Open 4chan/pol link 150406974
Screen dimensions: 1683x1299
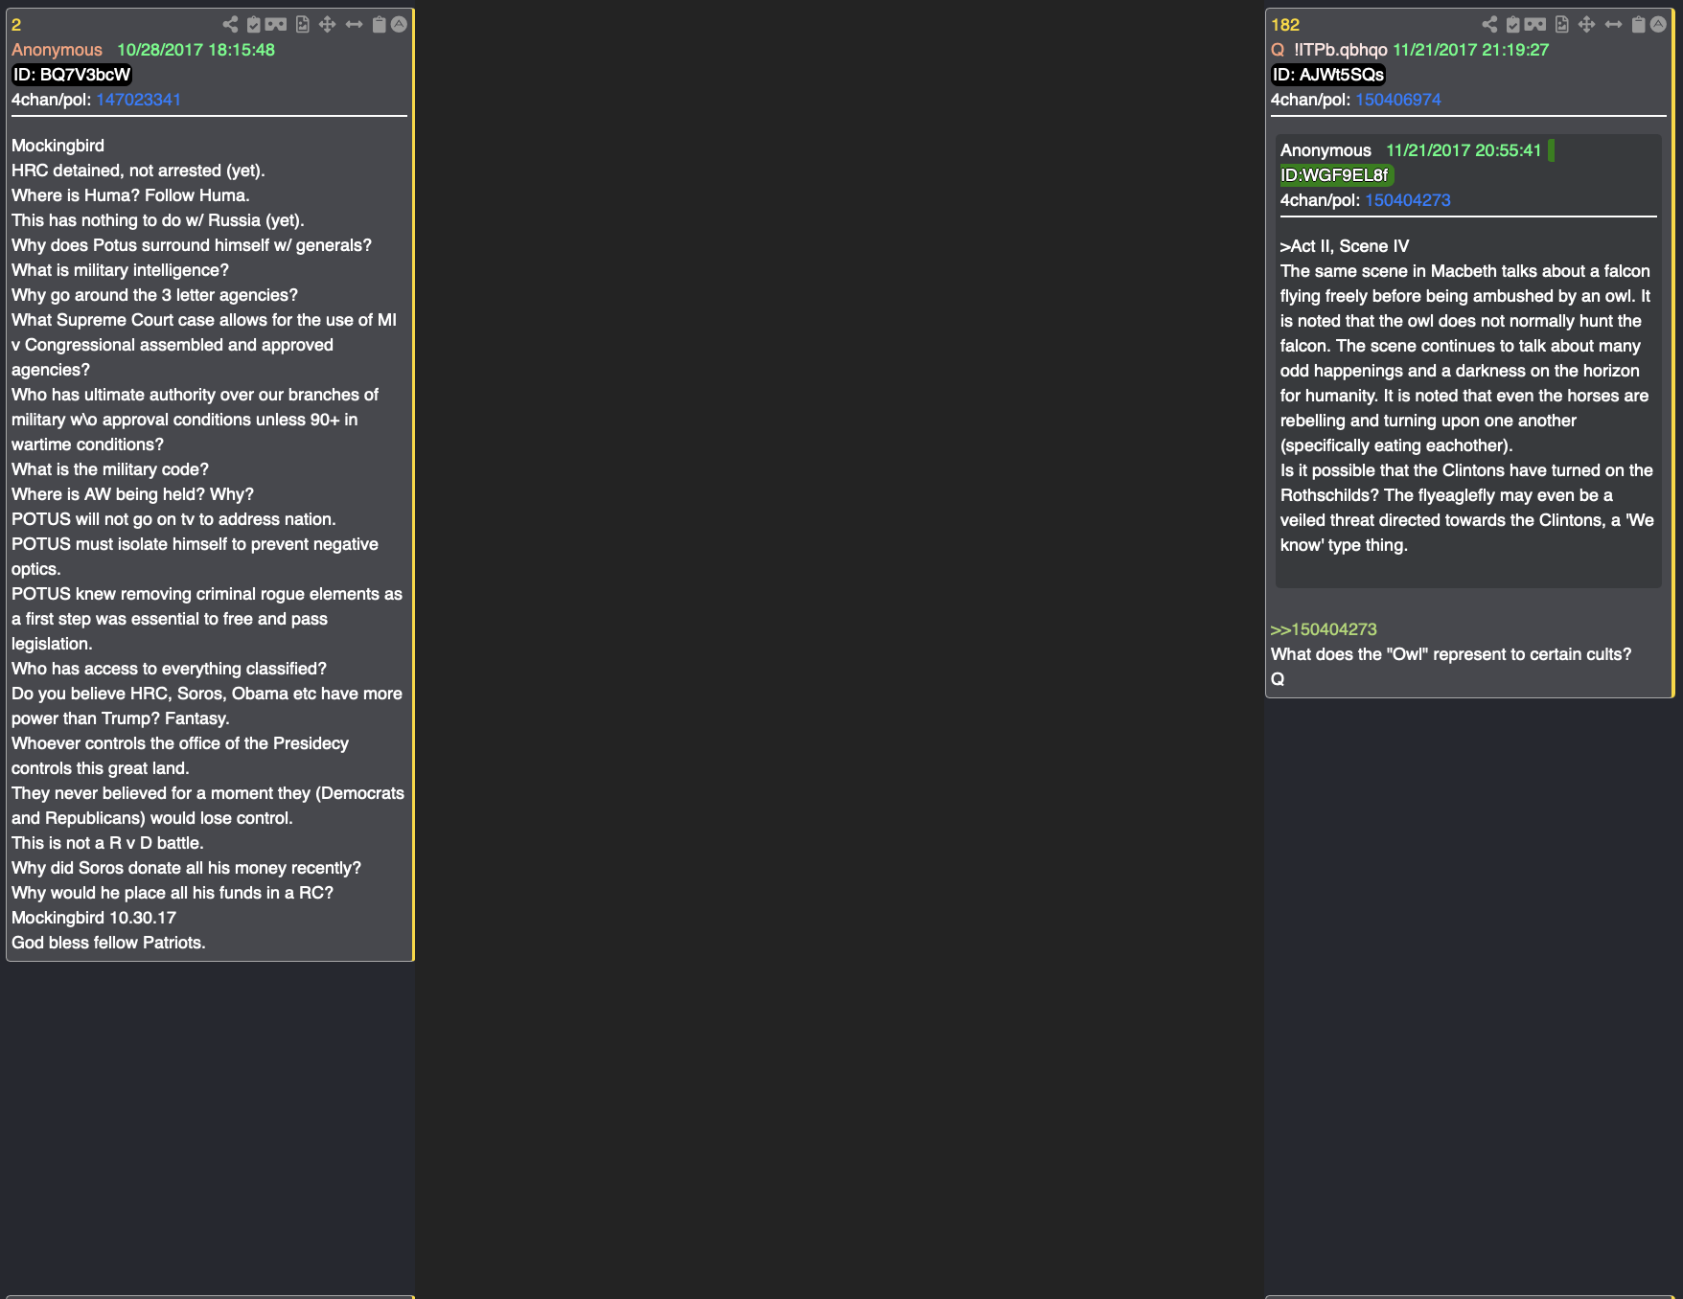(1398, 100)
